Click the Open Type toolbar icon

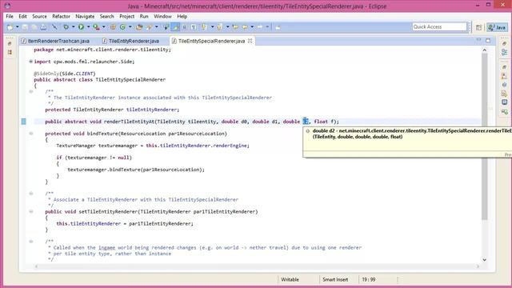139,27
